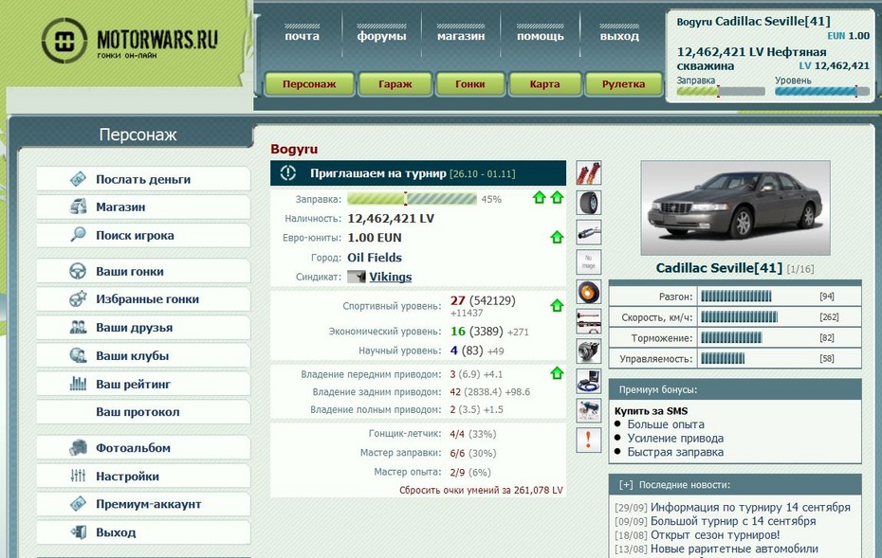Open news Новые раритетные автомобили
The width and height of the screenshot is (882, 558).
[x=734, y=549]
